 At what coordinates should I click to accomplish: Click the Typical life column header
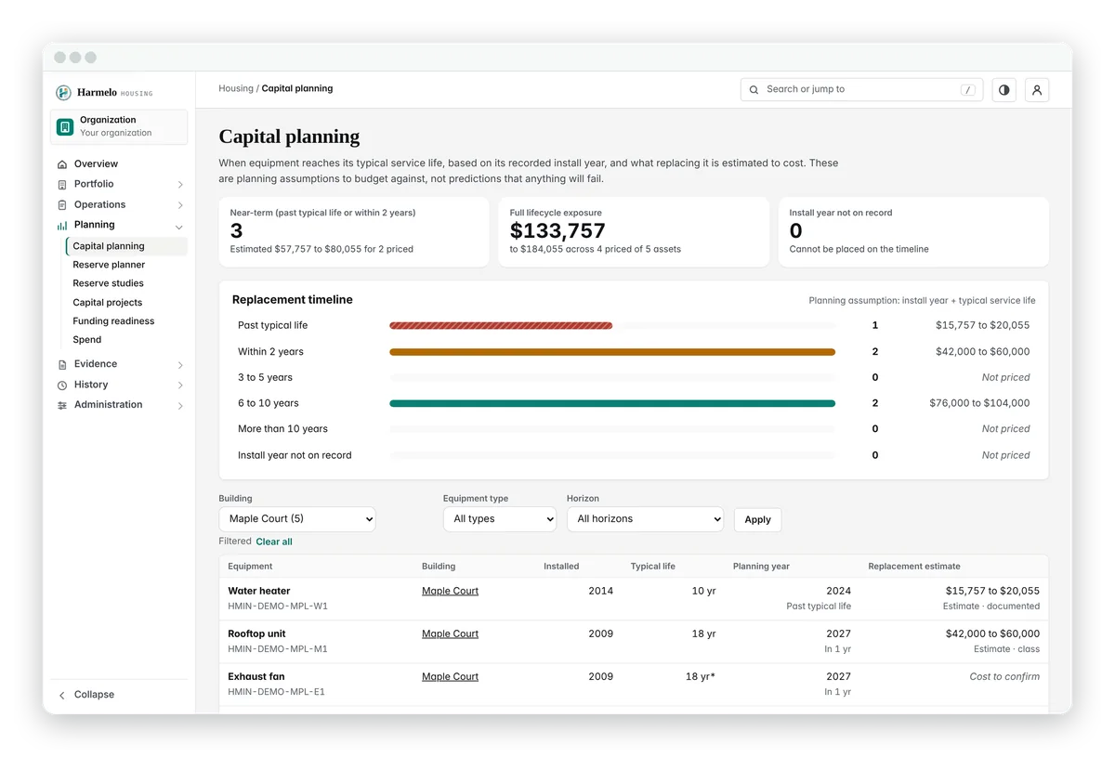(x=653, y=567)
